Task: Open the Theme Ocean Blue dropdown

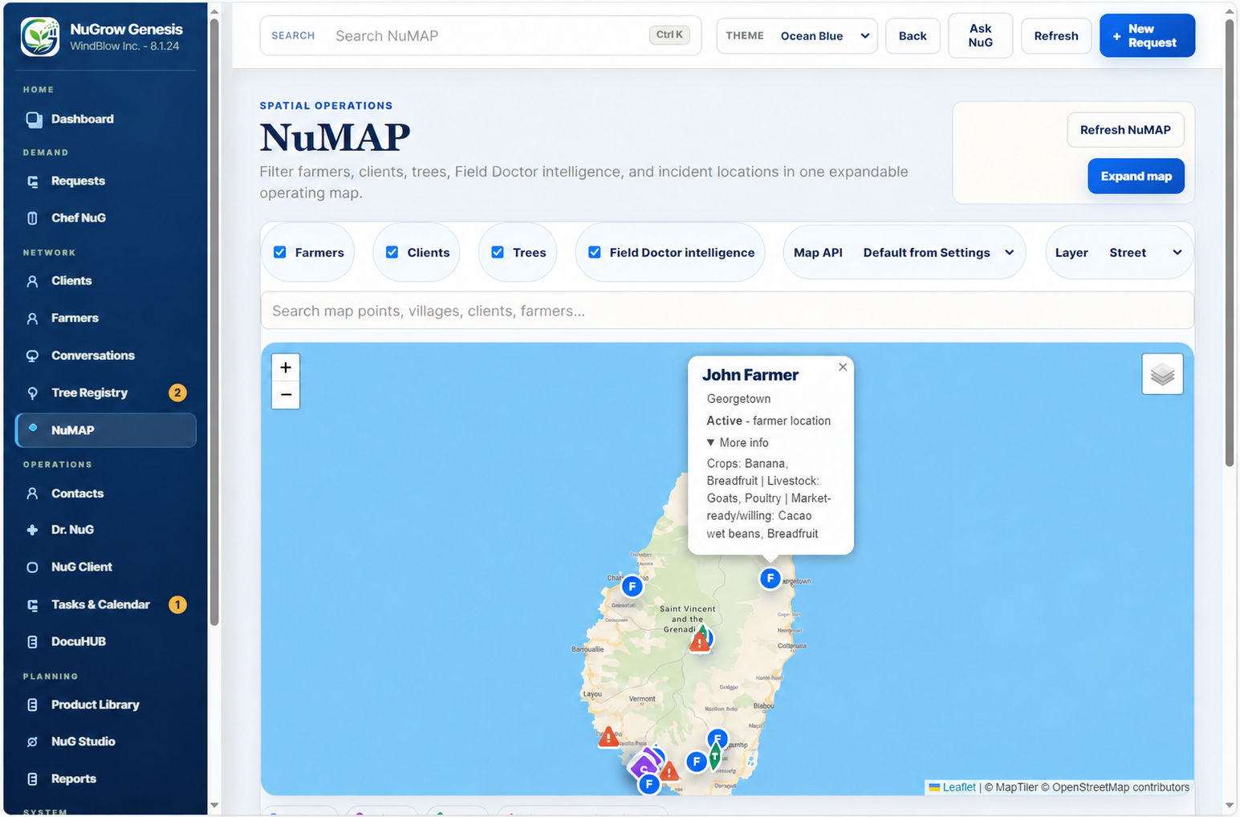Action: point(797,36)
